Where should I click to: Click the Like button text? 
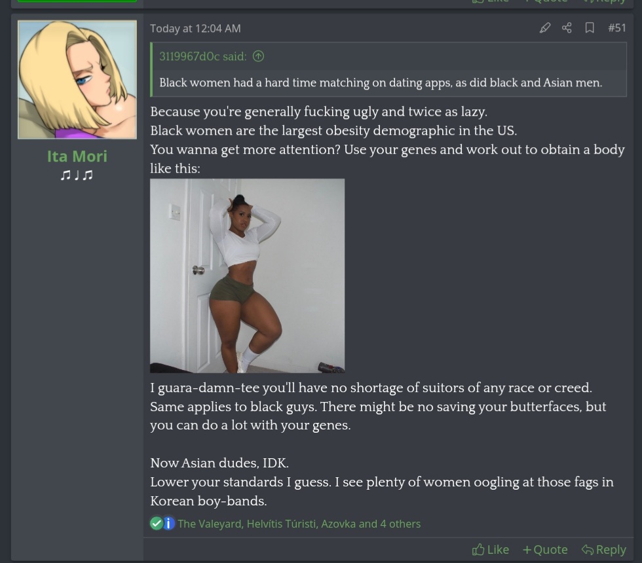(x=498, y=549)
